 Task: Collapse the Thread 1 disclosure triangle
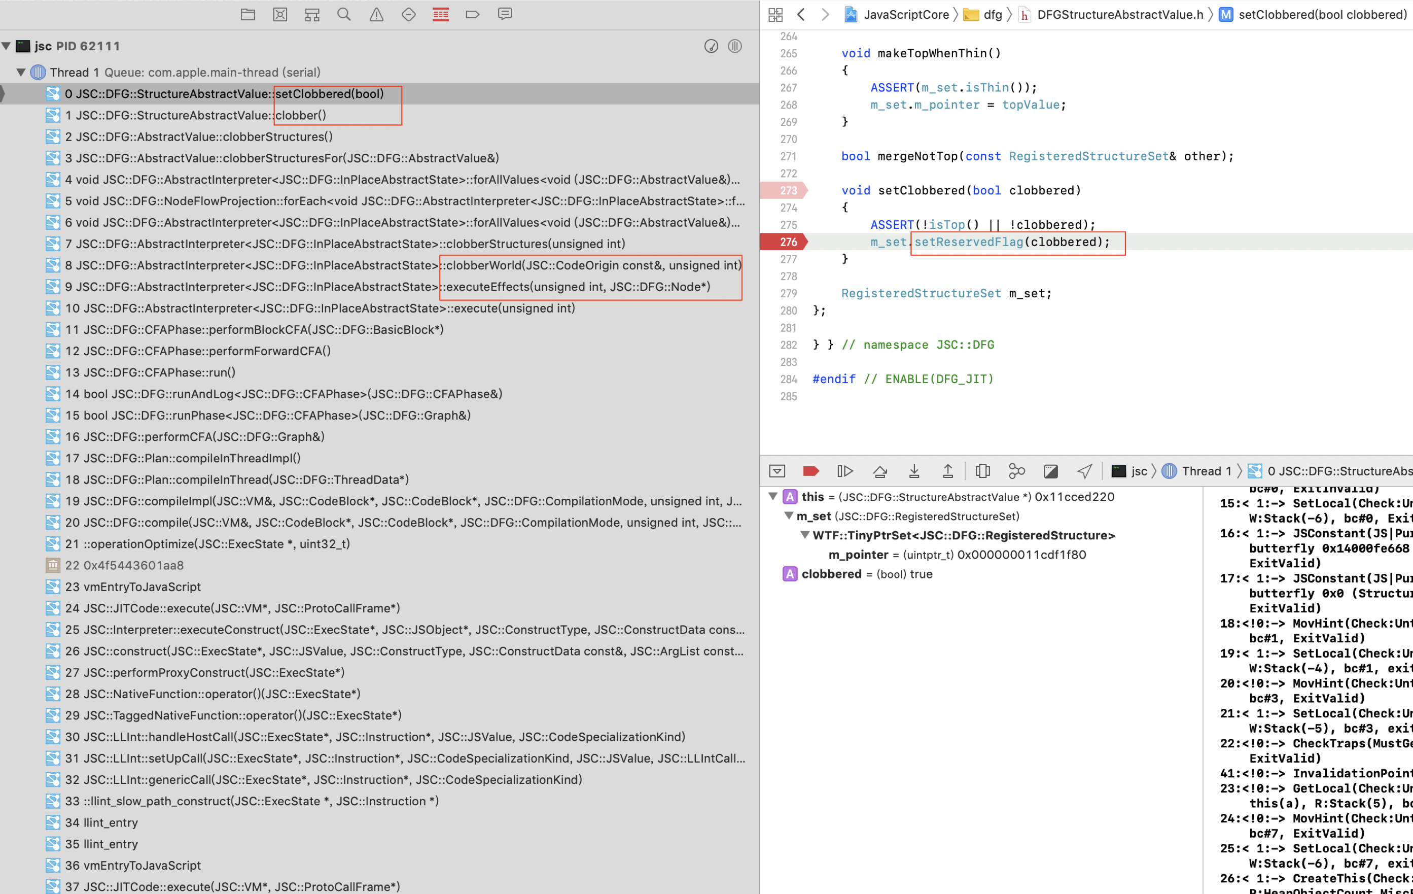point(20,72)
